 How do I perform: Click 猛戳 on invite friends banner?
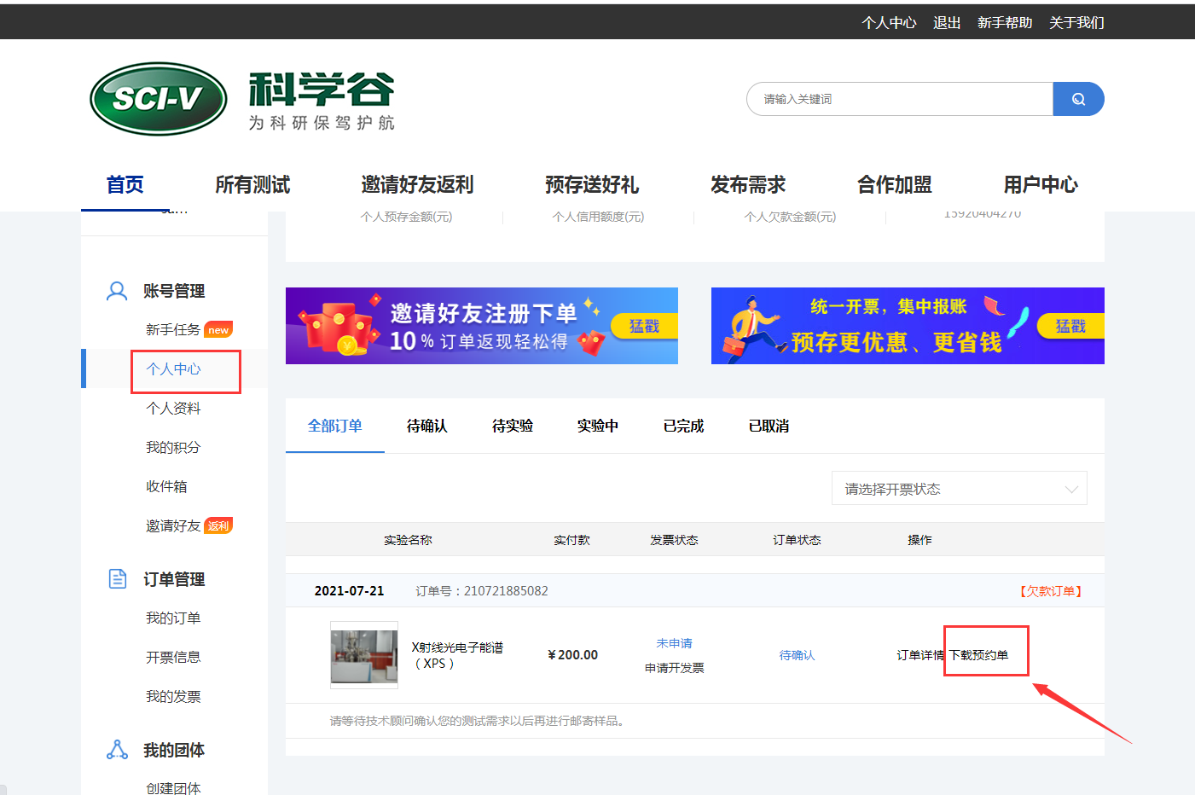(644, 326)
